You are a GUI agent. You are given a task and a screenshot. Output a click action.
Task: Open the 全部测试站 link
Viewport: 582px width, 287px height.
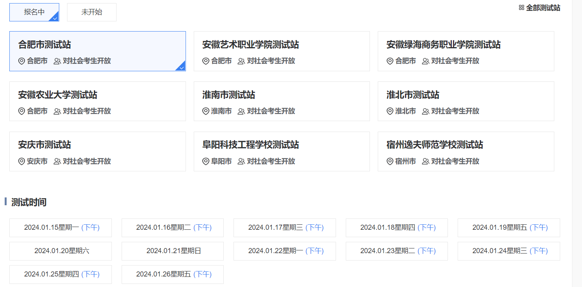coord(543,8)
